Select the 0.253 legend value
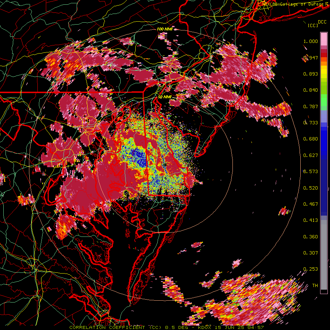 [x=311, y=269]
